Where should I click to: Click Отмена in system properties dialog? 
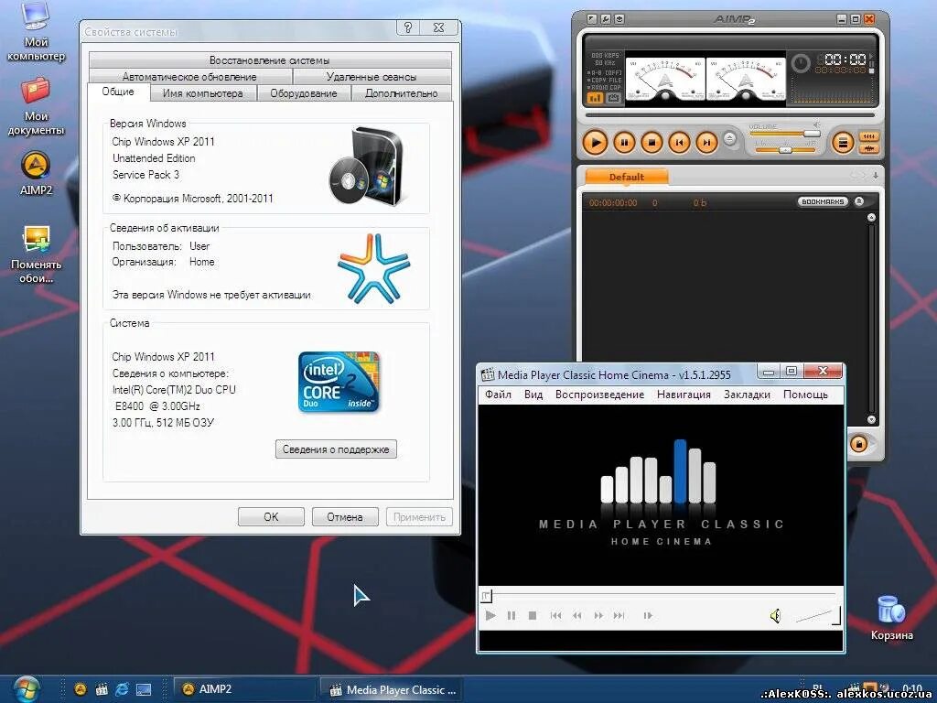tap(345, 516)
